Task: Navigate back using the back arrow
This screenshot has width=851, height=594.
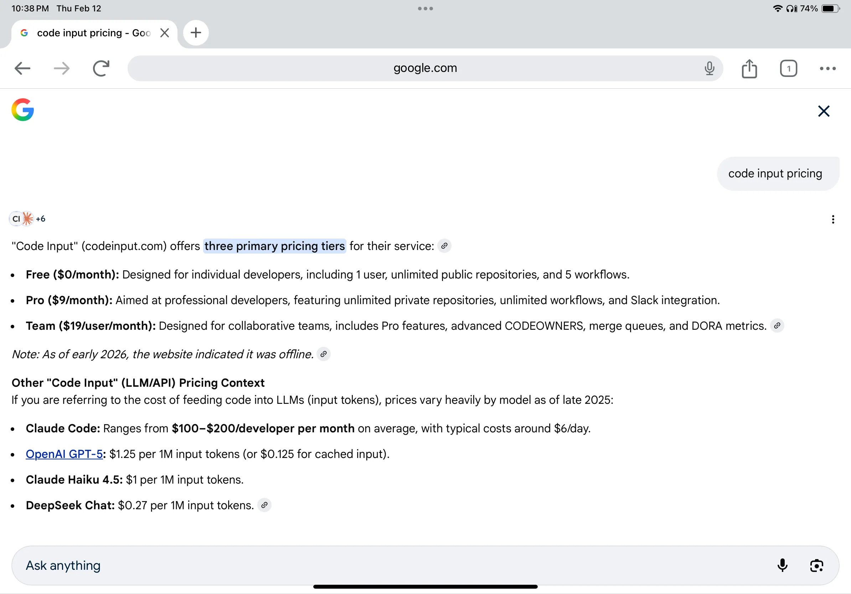Action: click(x=22, y=68)
